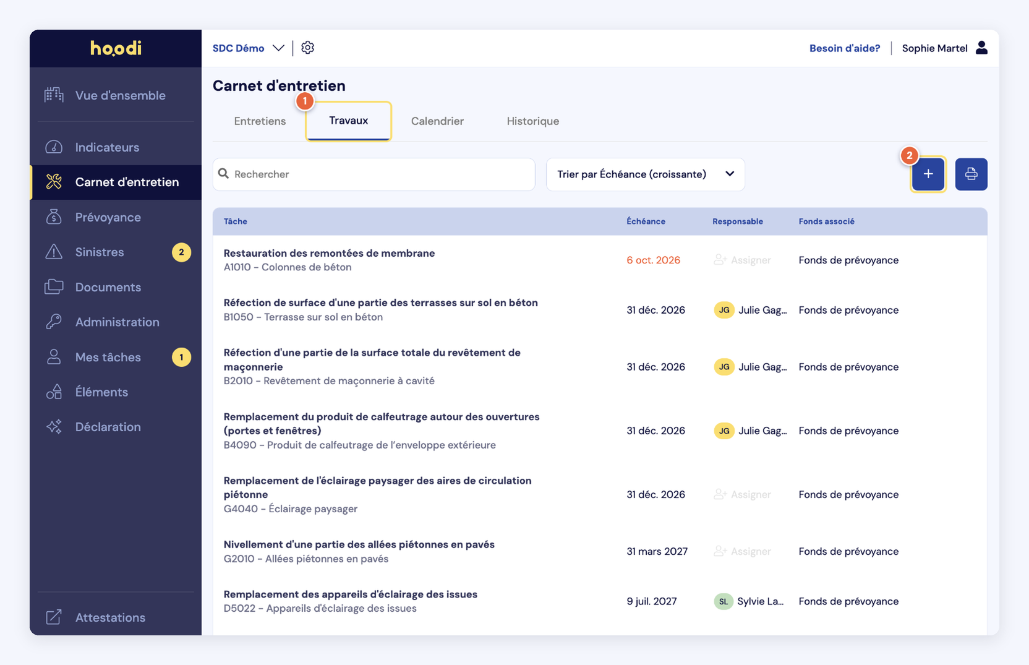Screen dimensions: 1029x665
Task: Expand the SDC Démo building selector chevron
Action: pyautogui.click(x=278, y=48)
